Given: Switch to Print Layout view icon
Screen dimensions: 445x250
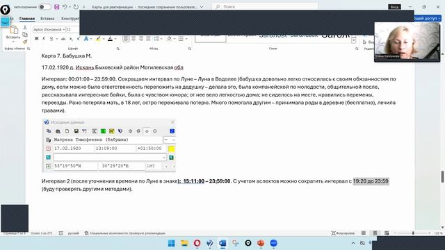Looking at the screenshot, I should click(x=375, y=233).
